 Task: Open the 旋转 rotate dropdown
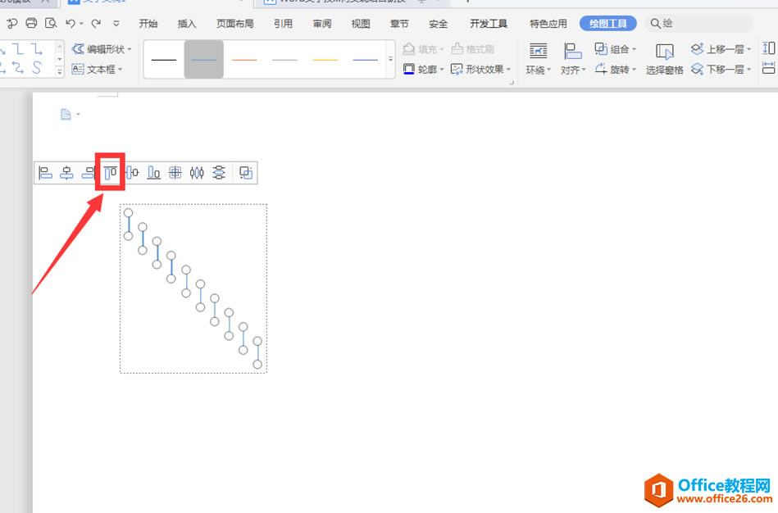(x=615, y=69)
